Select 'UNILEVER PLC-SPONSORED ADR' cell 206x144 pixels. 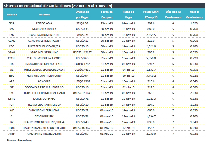44,70
